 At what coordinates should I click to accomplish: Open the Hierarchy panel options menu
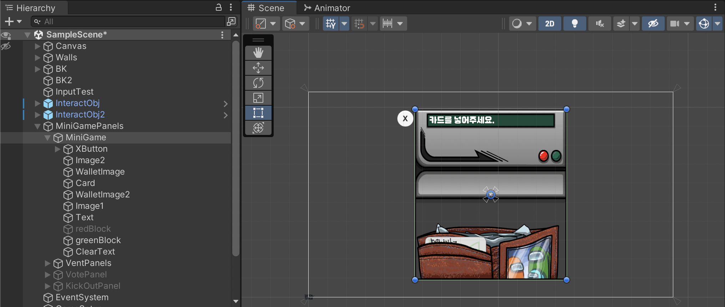click(231, 7)
